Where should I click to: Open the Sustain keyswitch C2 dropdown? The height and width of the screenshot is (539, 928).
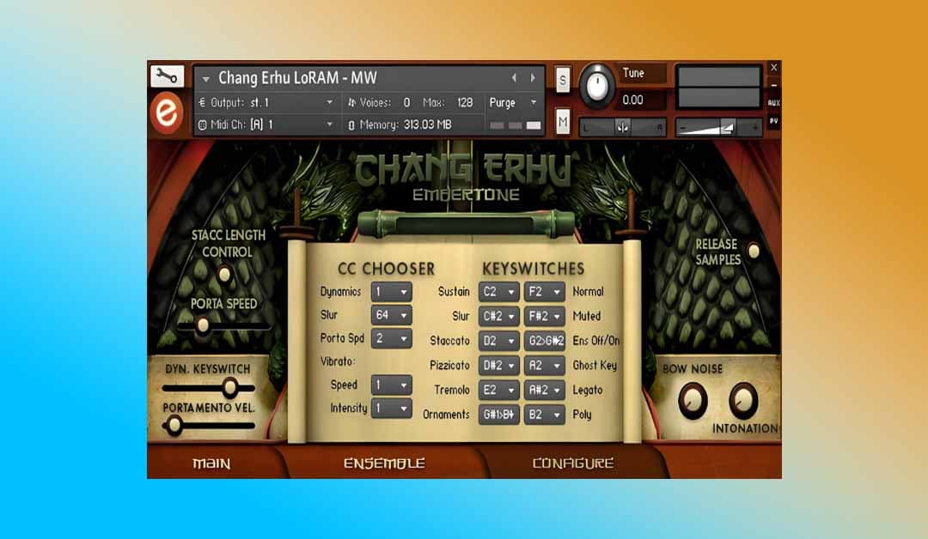[x=498, y=291]
